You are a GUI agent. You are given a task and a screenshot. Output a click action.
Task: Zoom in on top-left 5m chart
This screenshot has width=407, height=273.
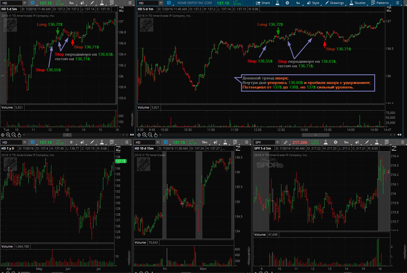point(8,135)
